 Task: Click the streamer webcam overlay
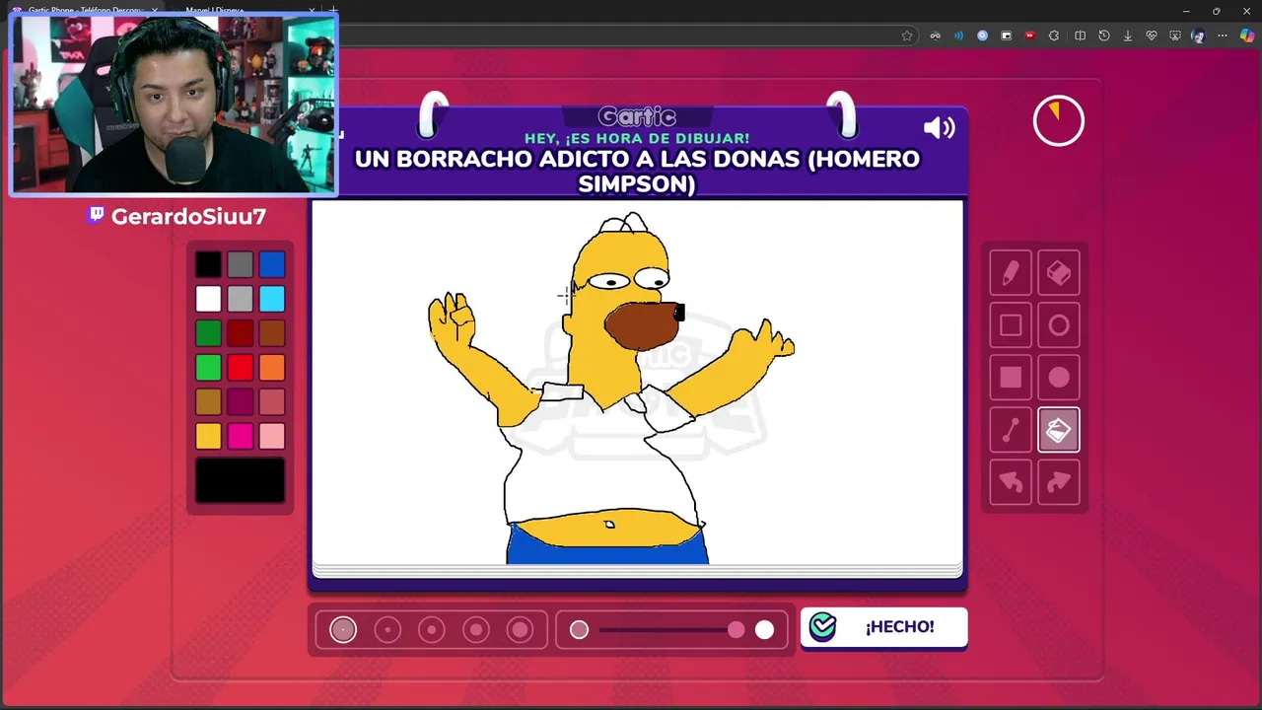click(174, 104)
